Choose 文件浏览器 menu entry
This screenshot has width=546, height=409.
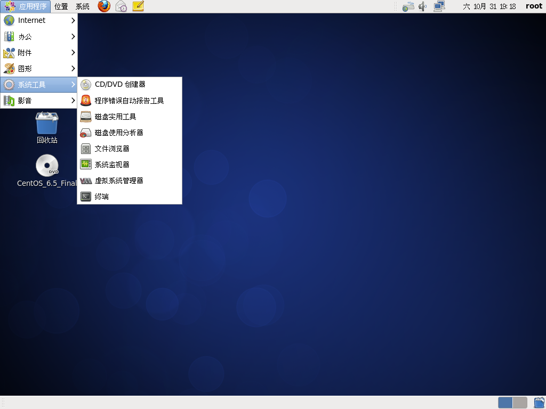(x=130, y=149)
